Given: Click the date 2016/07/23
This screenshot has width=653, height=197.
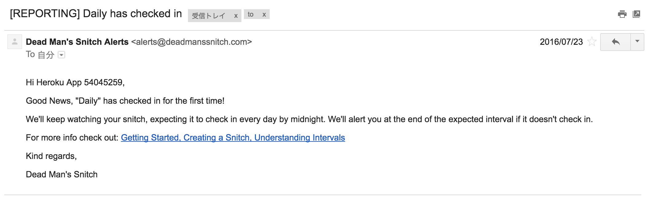Looking at the screenshot, I should (x=561, y=42).
